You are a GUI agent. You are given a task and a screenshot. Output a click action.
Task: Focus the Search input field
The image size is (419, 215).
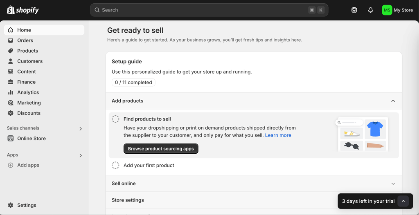209,10
